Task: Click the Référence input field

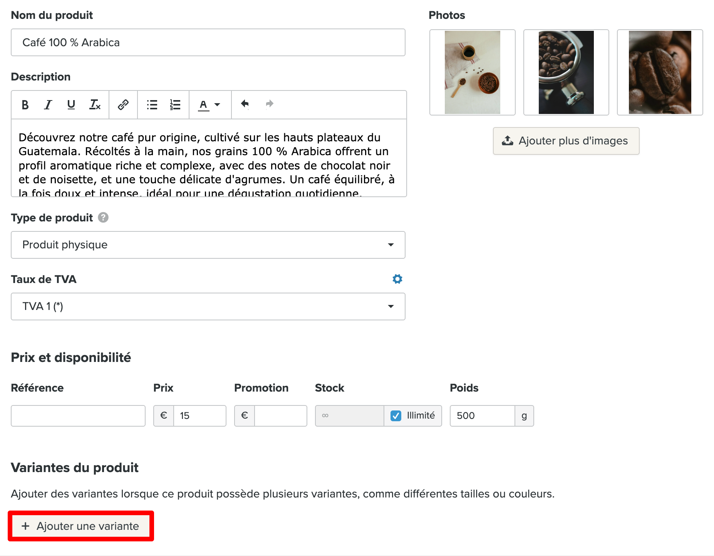Action: (x=78, y=416)
